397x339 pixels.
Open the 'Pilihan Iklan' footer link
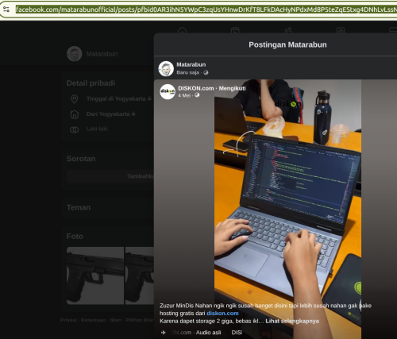(140, 320)
